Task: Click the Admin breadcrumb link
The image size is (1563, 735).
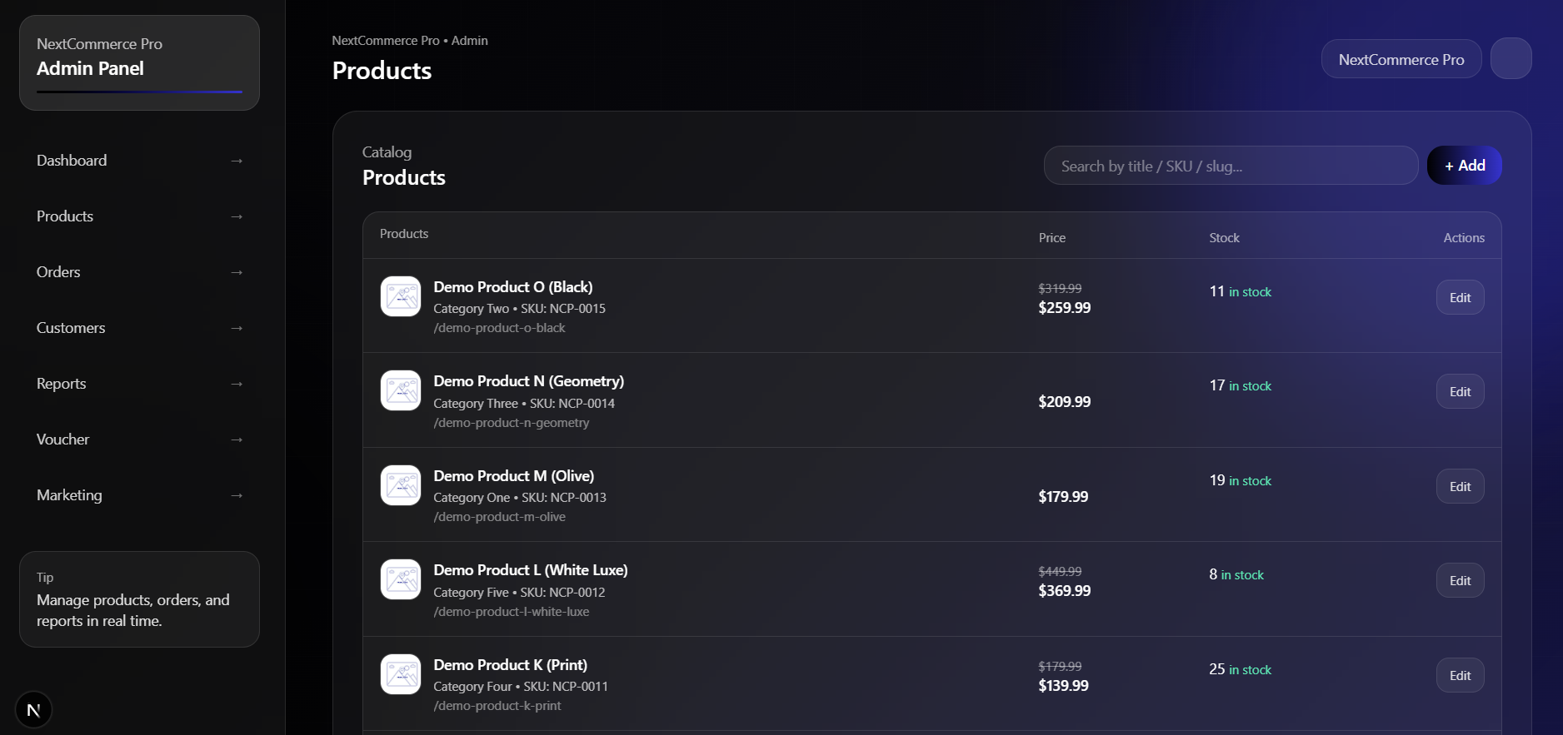Action: tap(469, 40)
